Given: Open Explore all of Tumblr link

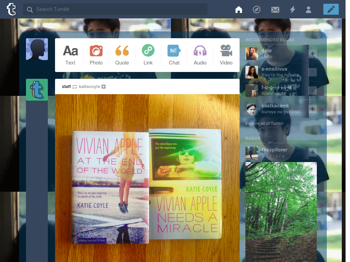Looking at the screenshot, I should [x=265, y=123].
